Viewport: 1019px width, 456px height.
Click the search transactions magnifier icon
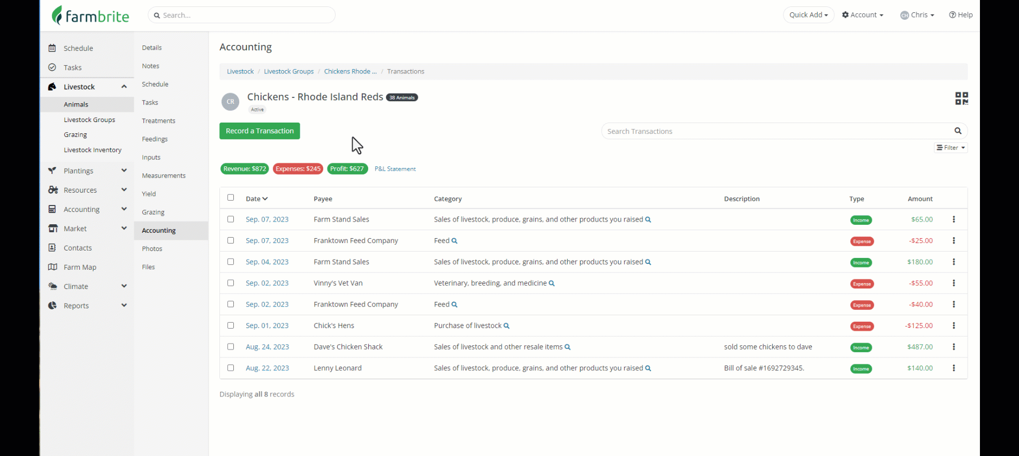958,131
